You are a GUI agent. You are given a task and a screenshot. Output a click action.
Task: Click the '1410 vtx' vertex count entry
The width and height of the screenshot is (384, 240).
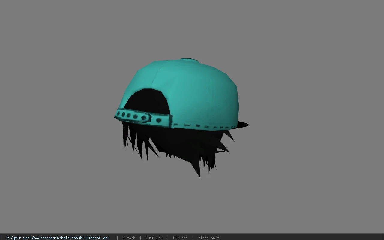click(x=154, y=238)
